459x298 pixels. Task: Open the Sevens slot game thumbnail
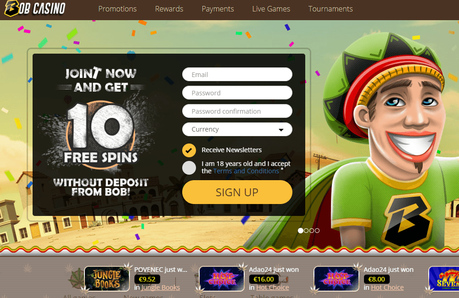pos(444,279)
